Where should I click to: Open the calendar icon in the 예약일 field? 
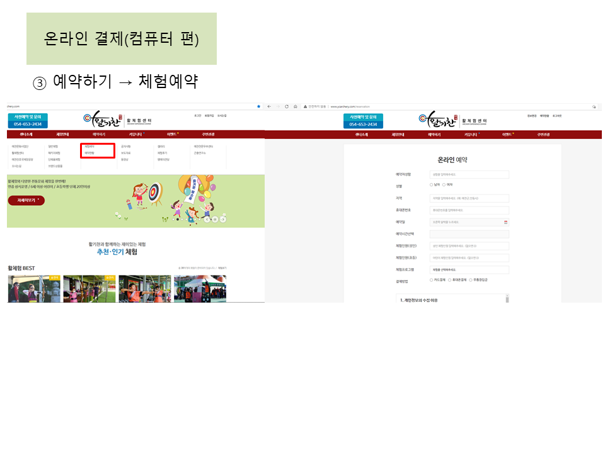click(505, 222)
